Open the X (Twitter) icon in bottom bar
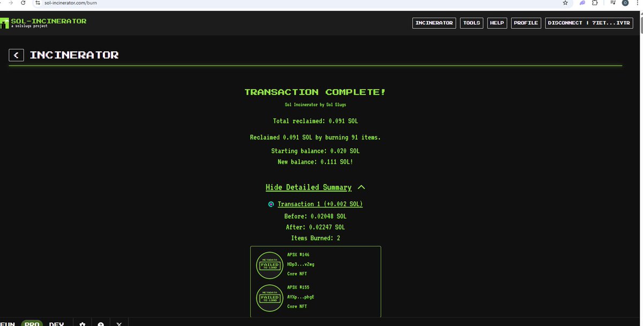Image resolution: width=643 pixels, height=326 pixels. (x=119, y=323)
